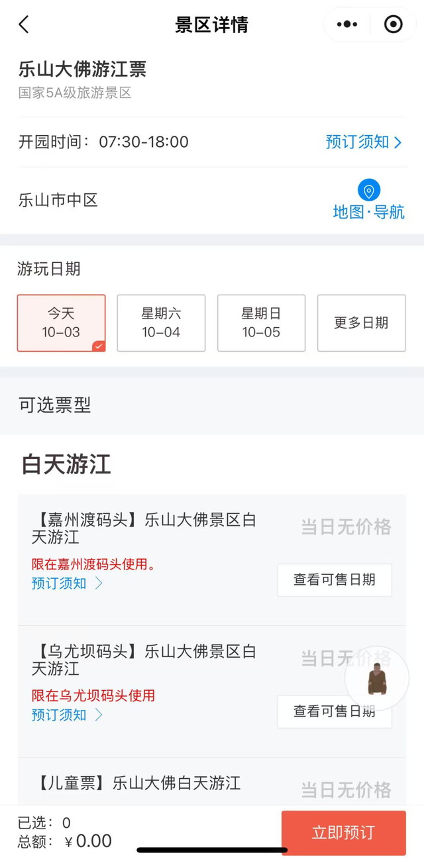Tap the blue map location pin icon
Image resolution: width=424 pixels, height=861 pixels.
(369, 191)
